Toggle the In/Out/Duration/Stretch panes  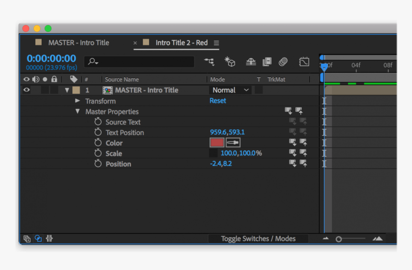coord(49,238)
